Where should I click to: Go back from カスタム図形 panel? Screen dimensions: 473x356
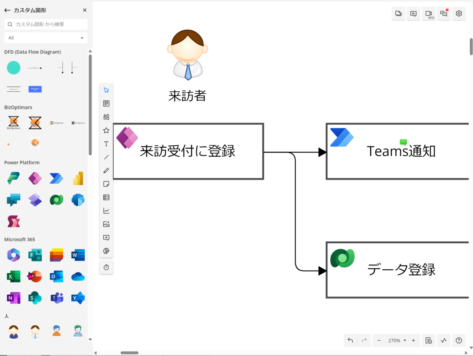[7, 10]
